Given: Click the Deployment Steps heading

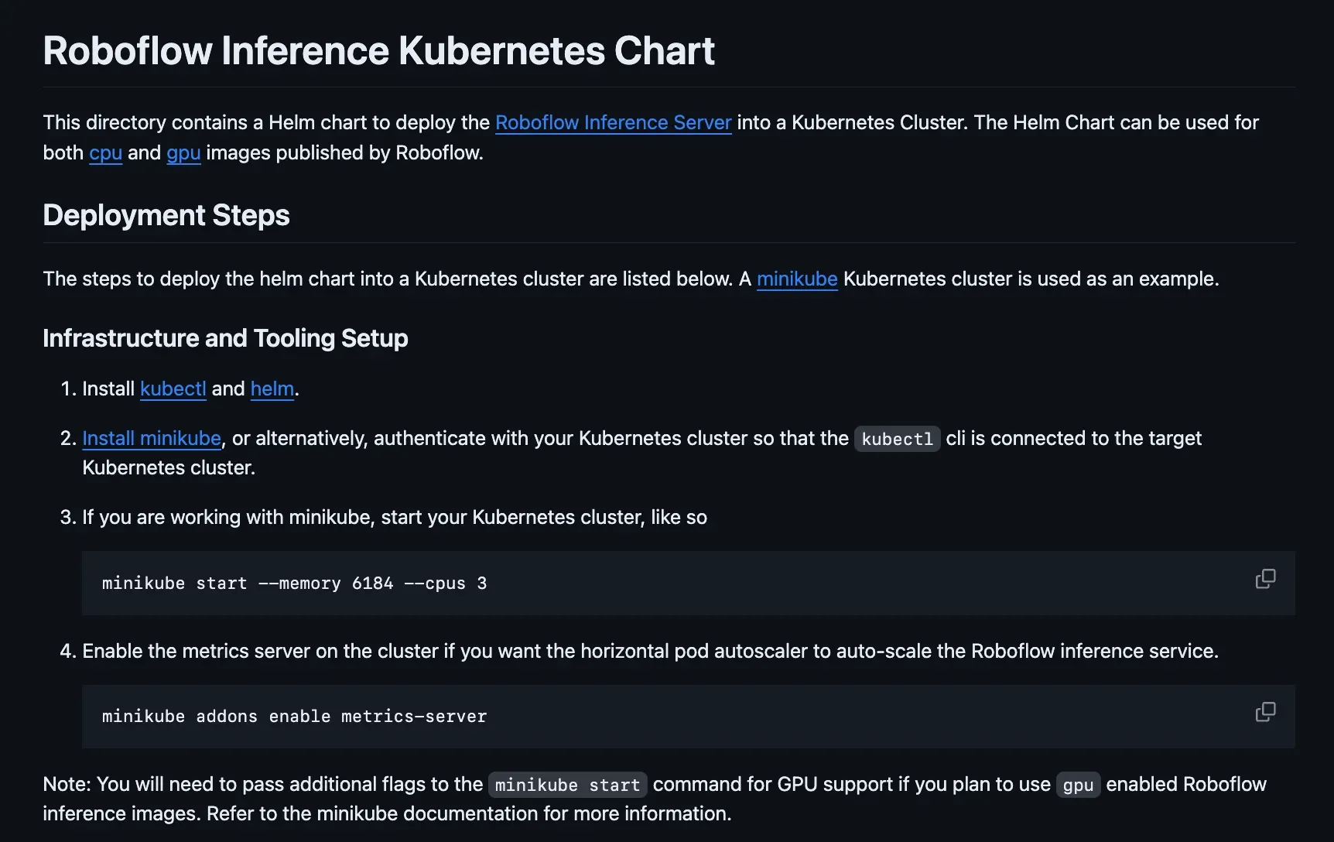Looking at the screenshot, I should (x=166, y=215).
